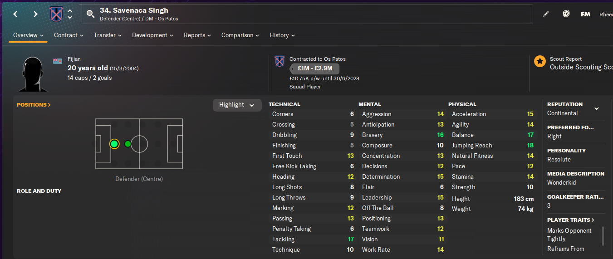The height and width of the screenshot is (259, 613).
Task: Expand the Reputation section chevron
Action: pos(597,108)
